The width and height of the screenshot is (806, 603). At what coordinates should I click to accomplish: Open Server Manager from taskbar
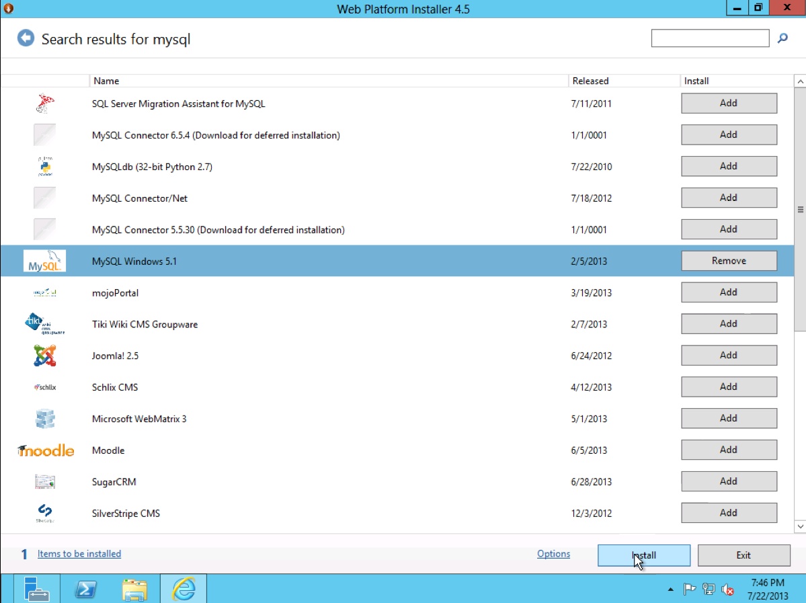click(36, 589)
